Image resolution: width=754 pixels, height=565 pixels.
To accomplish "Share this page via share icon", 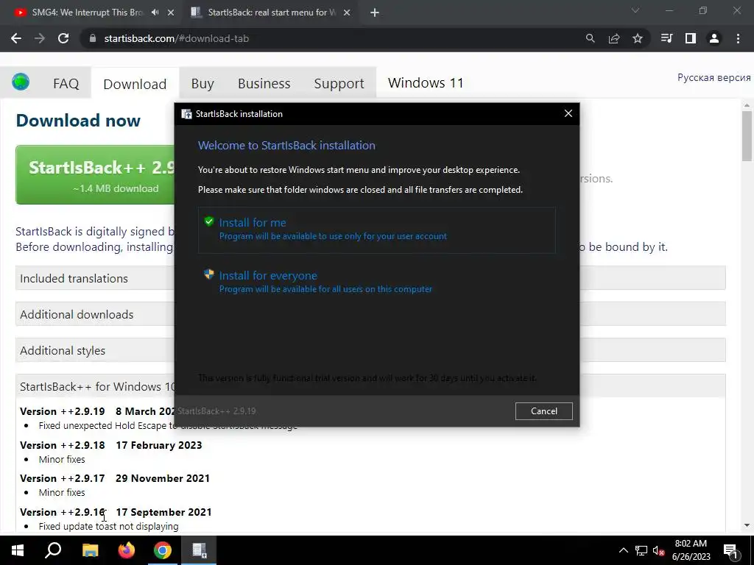I will pos(614,38).
